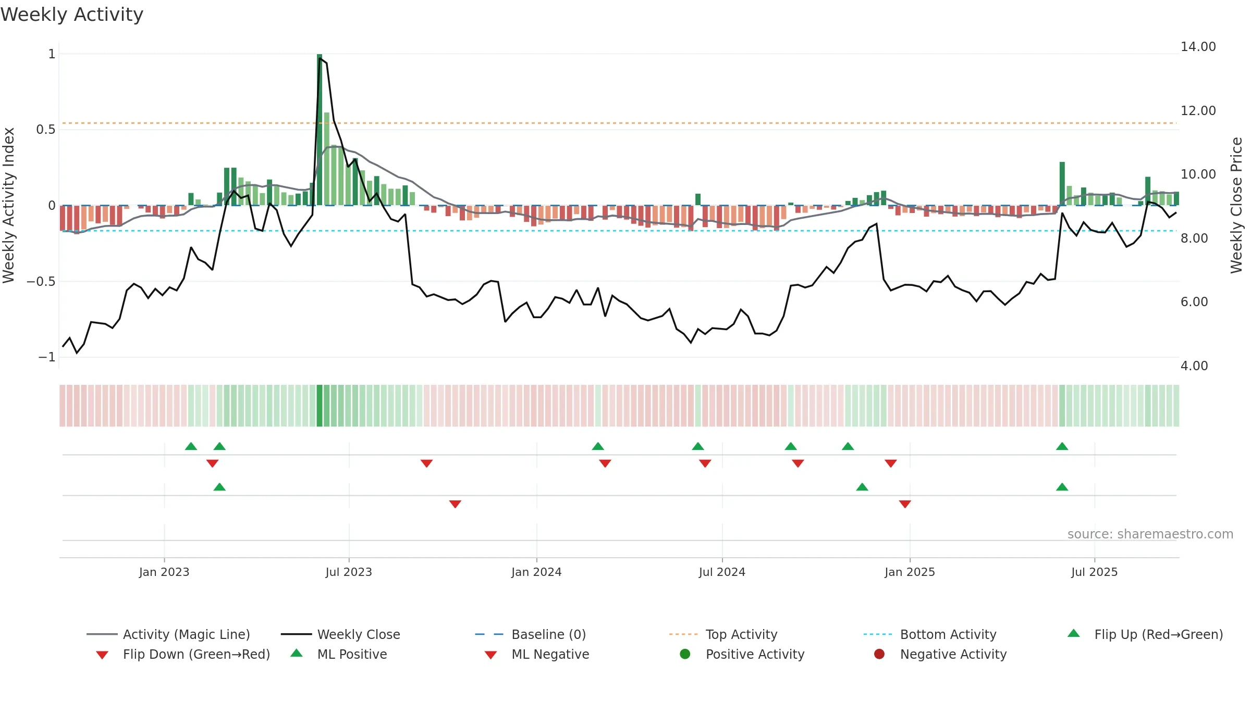The width and height of the screenshot is (1251, 703).
Task: Click the ML Negative marker near Jan 2025
Action: coord(905,504)
